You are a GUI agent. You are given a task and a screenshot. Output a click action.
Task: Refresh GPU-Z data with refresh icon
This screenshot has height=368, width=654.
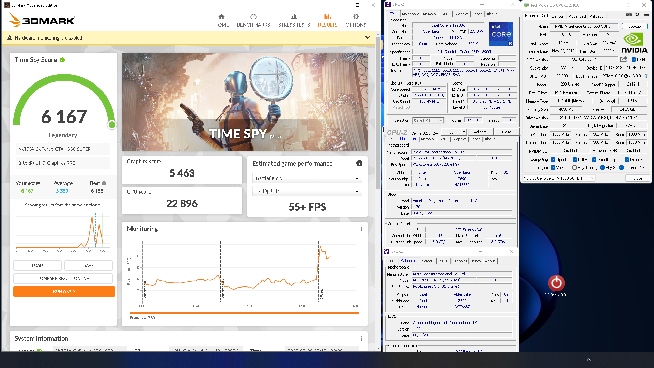click(x=638, y=15)
